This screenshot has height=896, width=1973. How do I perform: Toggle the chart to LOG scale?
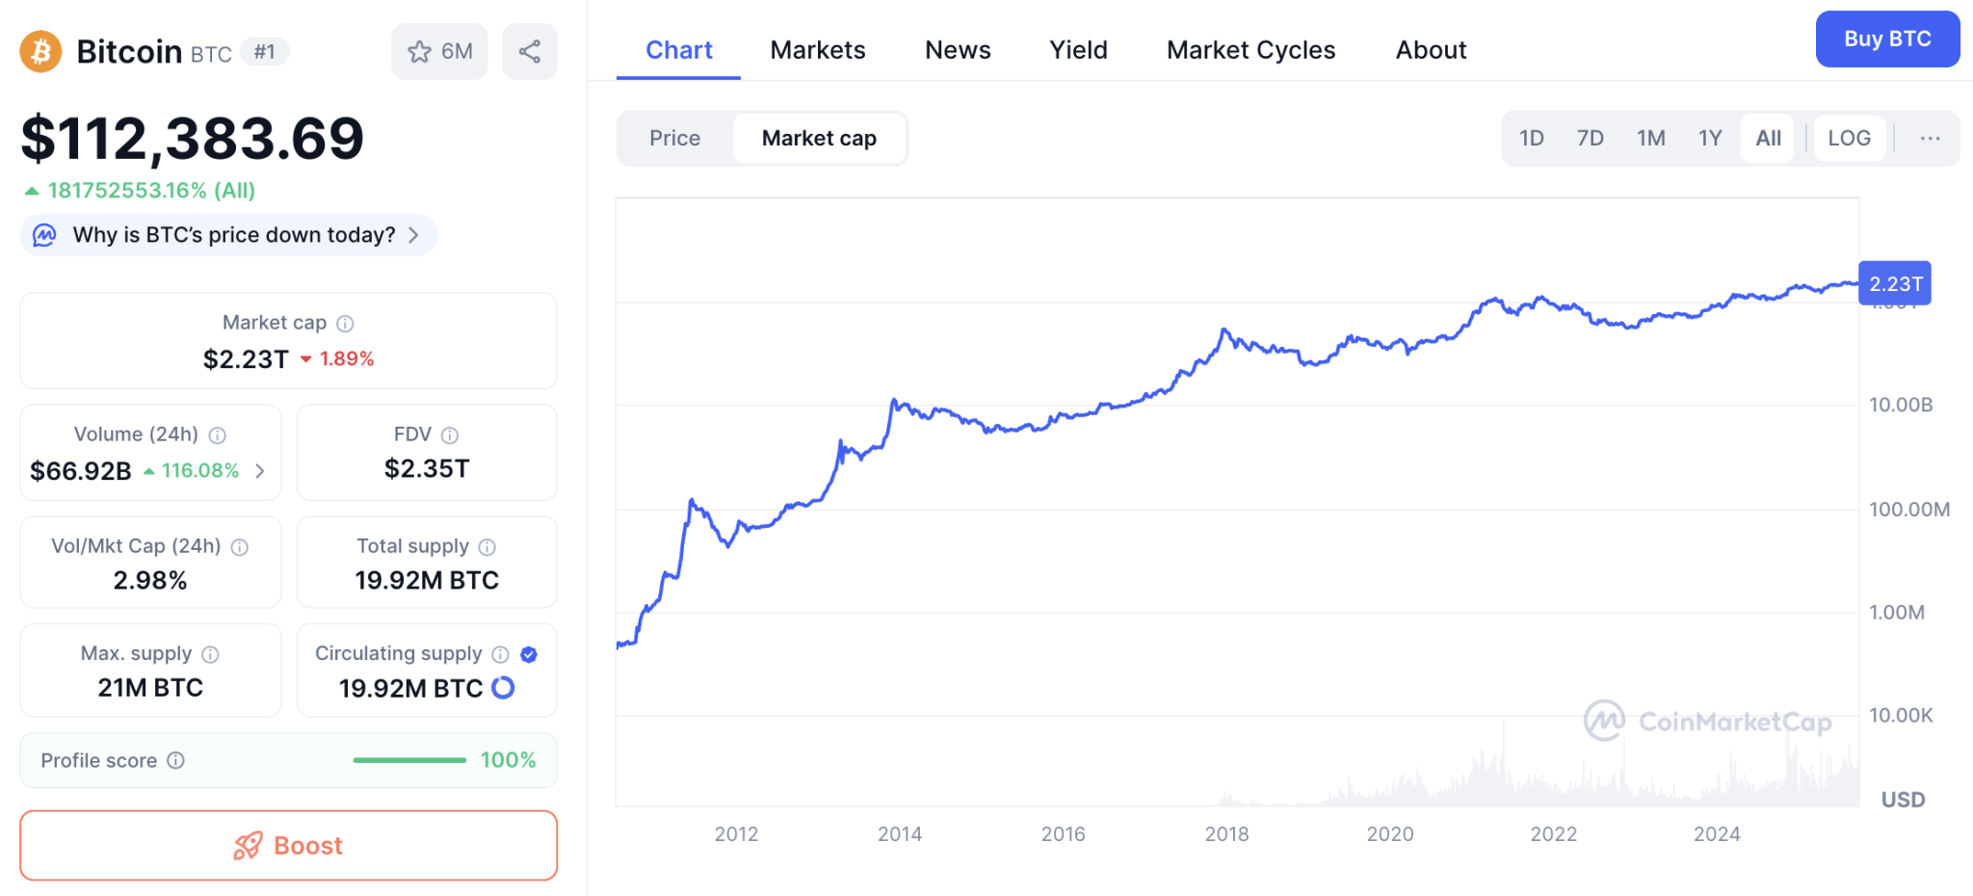(1849, 138)
